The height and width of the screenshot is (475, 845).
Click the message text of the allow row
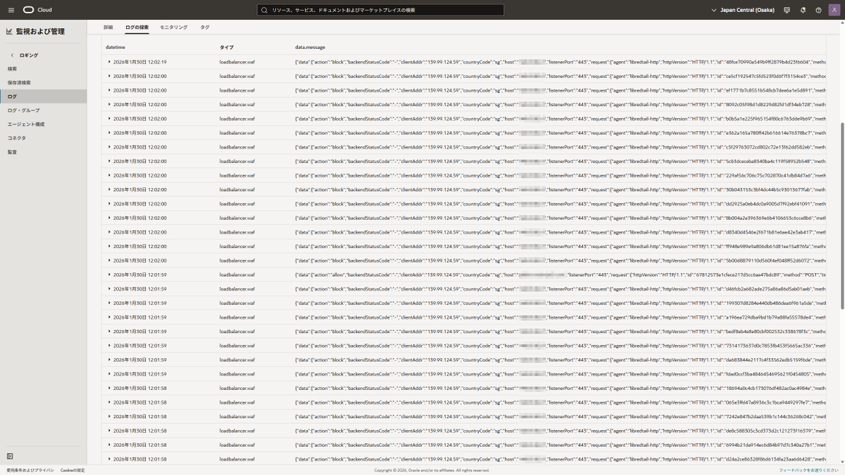click(561, 274)
